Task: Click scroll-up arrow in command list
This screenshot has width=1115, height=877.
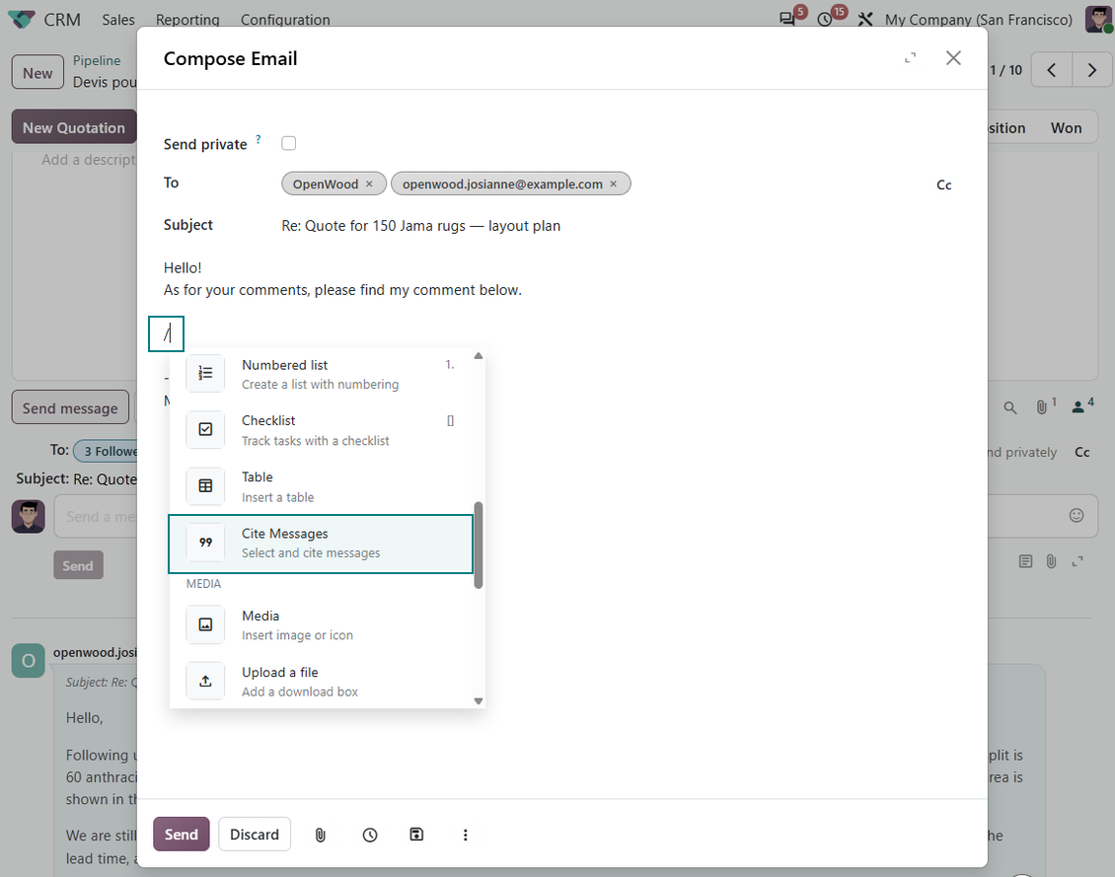Action: click(479, 355)
